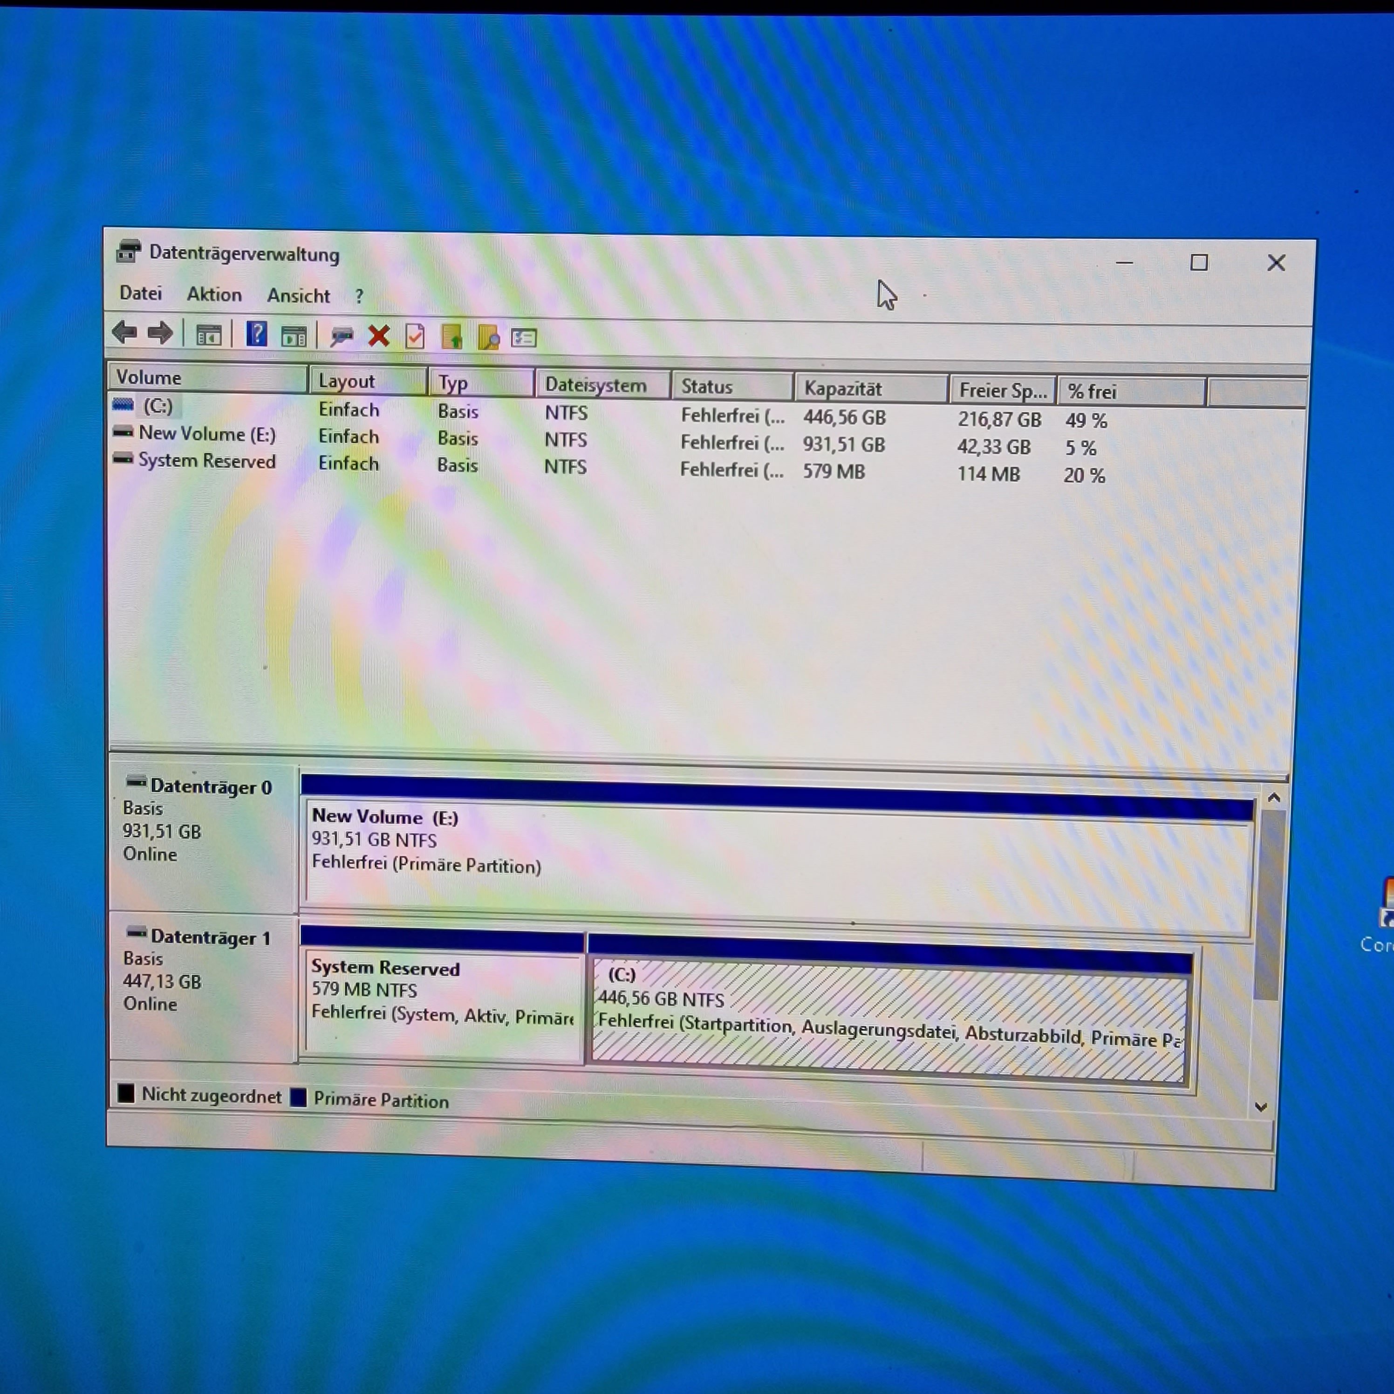Open the Datei menu
This screenshot has height=1394, width=1394.
pos(141,293)
